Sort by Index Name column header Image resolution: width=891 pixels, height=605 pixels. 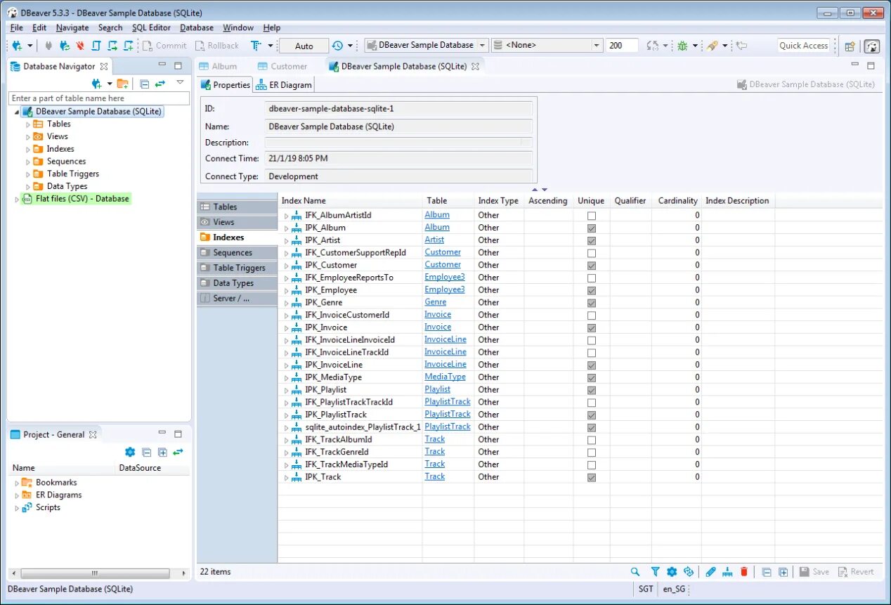point(350,201)
